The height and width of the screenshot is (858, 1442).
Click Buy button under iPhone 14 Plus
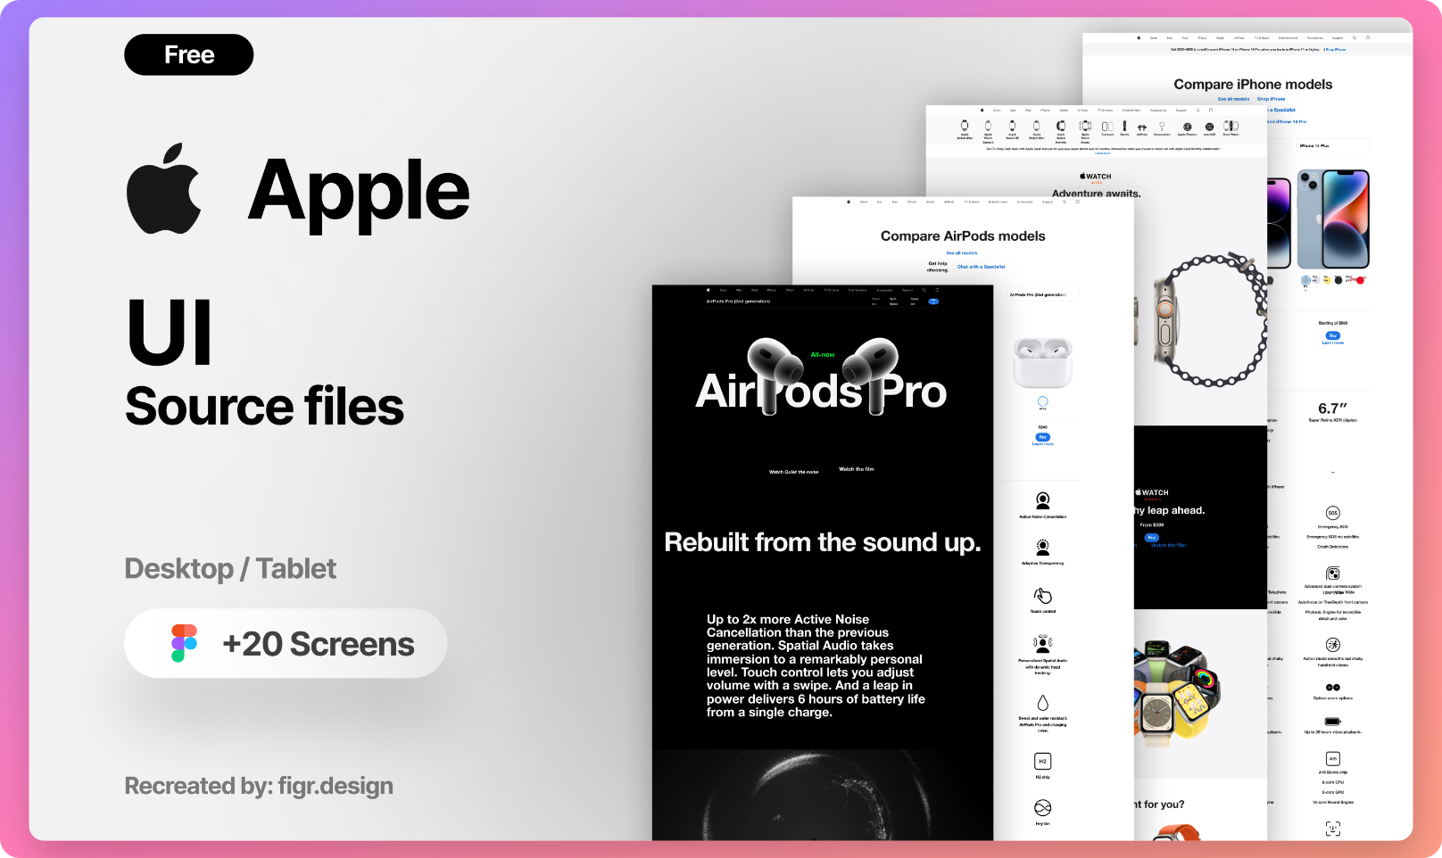point(1332,335)
